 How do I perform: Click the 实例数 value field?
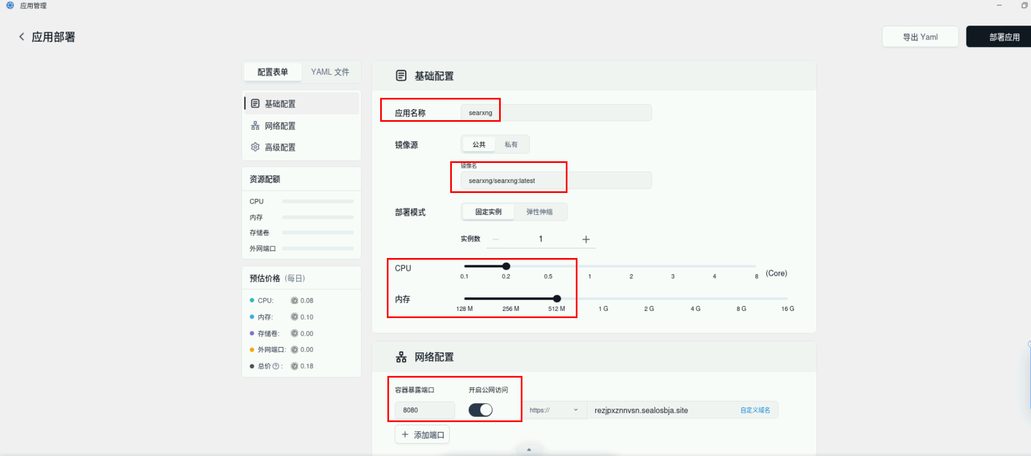click(540, 239)
